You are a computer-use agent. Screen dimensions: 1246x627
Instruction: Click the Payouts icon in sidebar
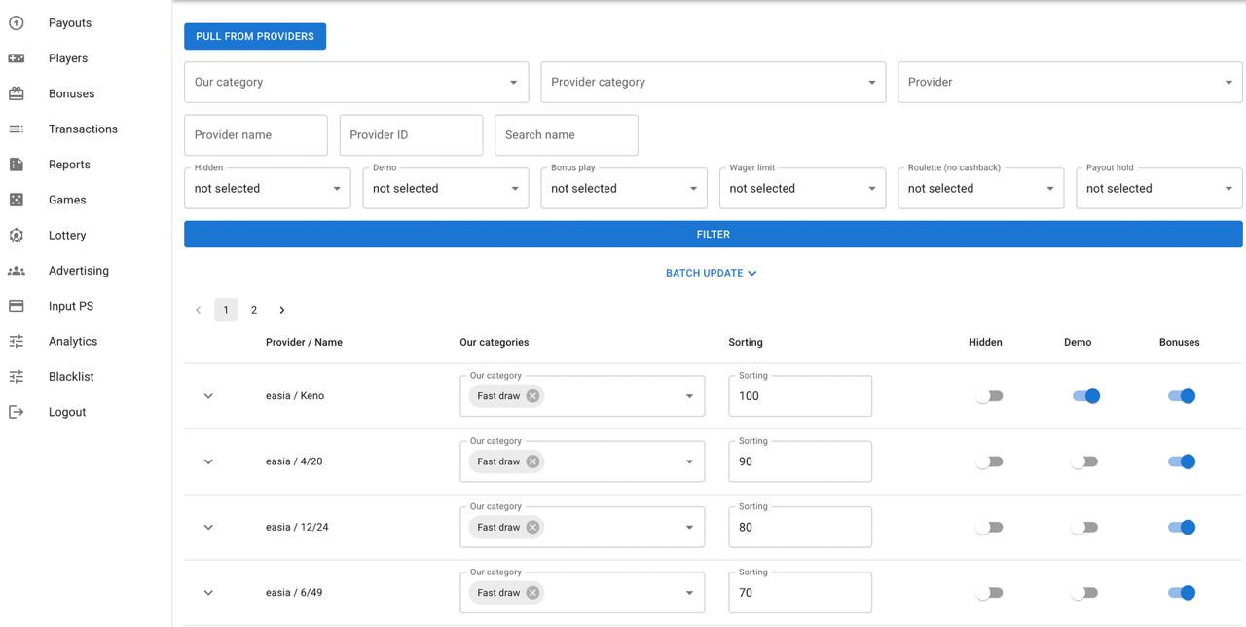17,22
